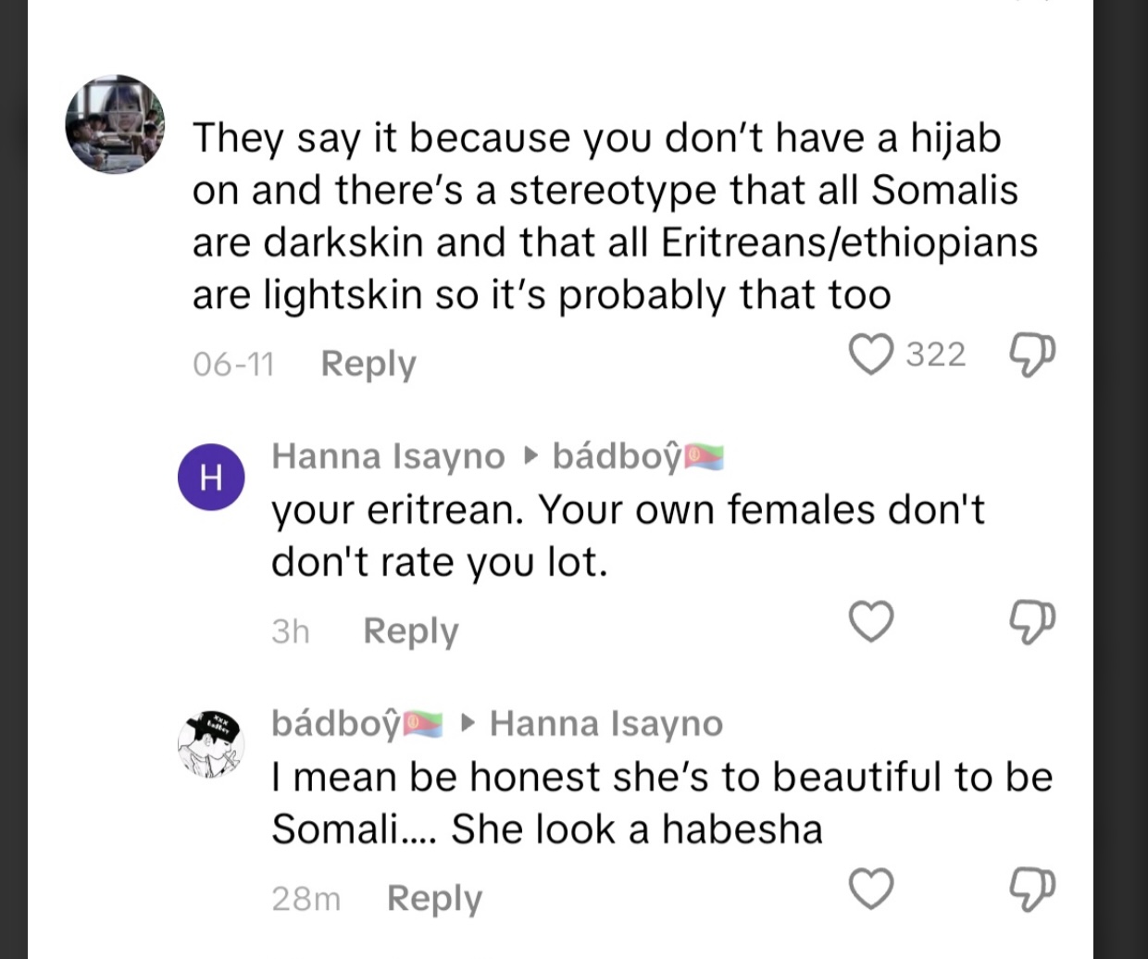Screen dimensions: 1148x959
Task: Open the top commenter's profile picture
Action: coord(115,124)
